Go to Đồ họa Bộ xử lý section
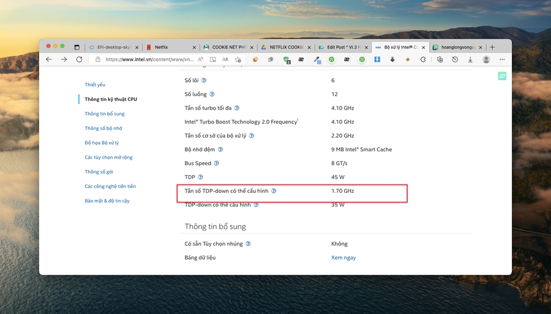The image size is (551, 314). [102, 143]
